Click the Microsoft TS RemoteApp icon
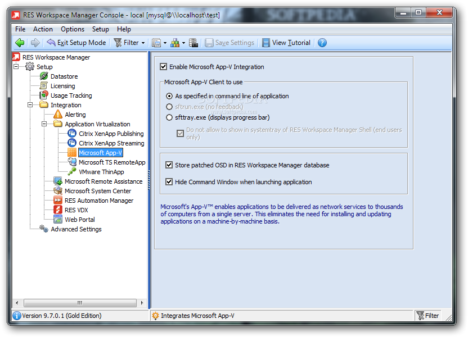This screenshot has height=337, width=468. pyautogui.click(x=72, y=162)
